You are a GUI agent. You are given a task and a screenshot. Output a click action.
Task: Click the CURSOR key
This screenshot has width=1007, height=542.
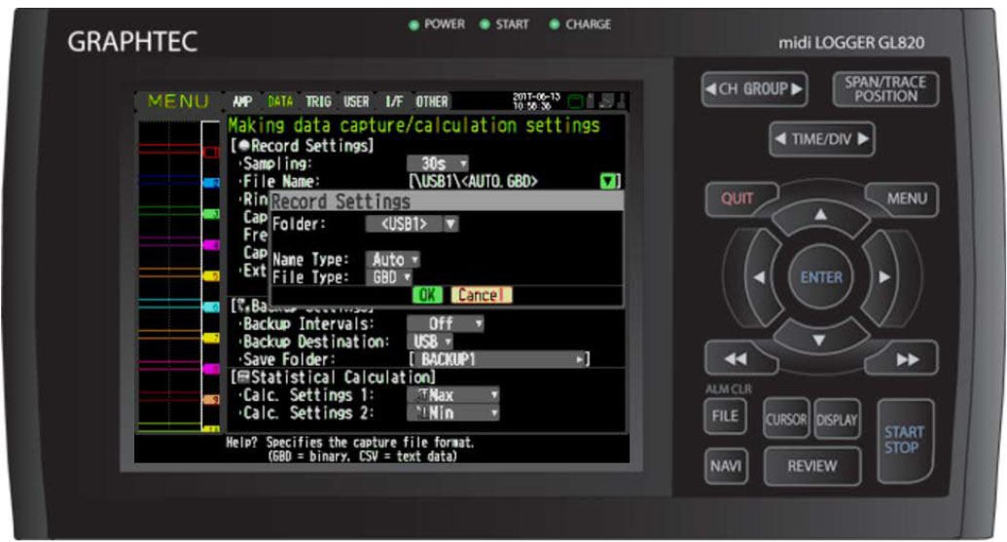coord(786,419)
